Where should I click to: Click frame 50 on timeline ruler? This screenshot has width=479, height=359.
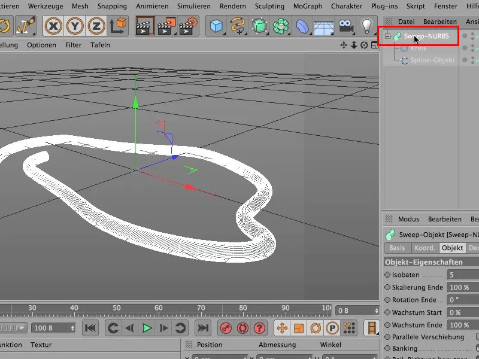(116, 308)
